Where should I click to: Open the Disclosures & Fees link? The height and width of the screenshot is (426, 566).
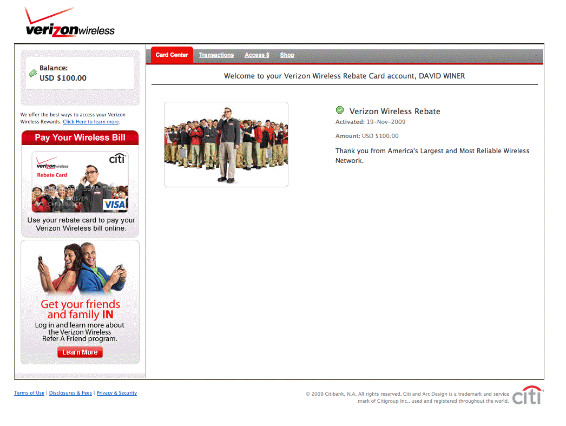pyautogui.click(x=70, y=393)
